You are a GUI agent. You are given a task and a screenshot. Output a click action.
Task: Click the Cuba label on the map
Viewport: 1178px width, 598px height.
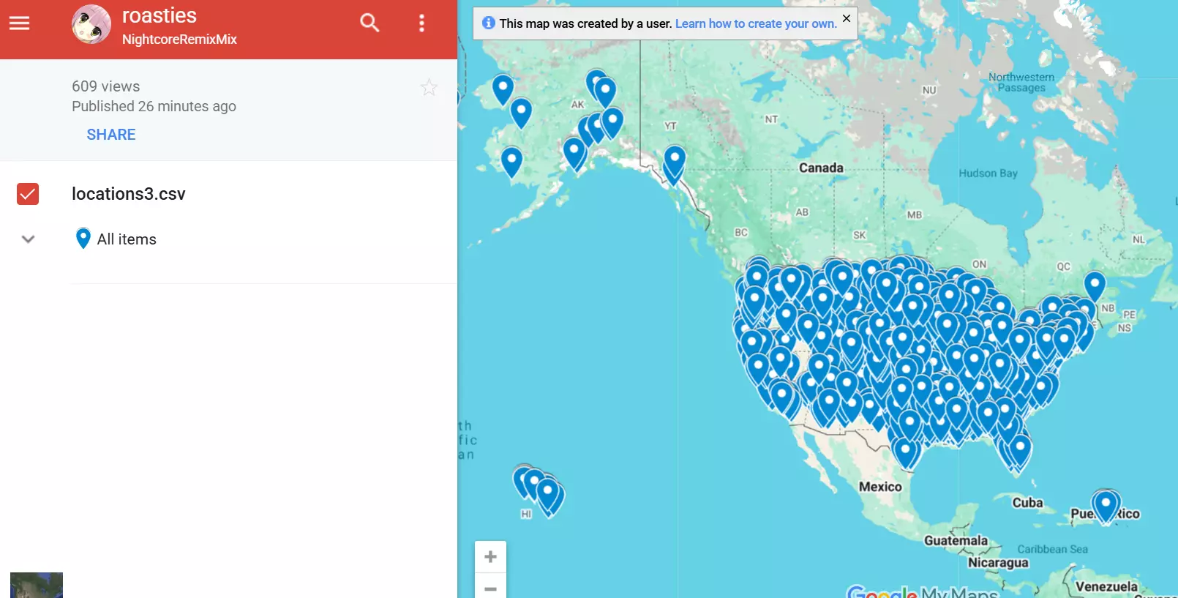click(x=1027, y=503)
